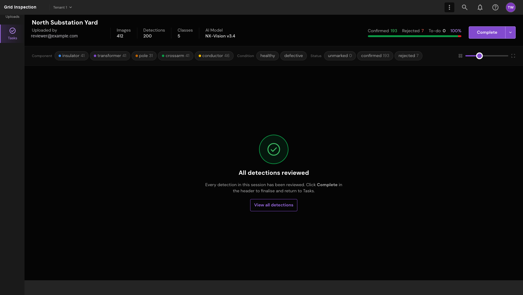Filter by confirmed status chip

click(x=375, y=56)
